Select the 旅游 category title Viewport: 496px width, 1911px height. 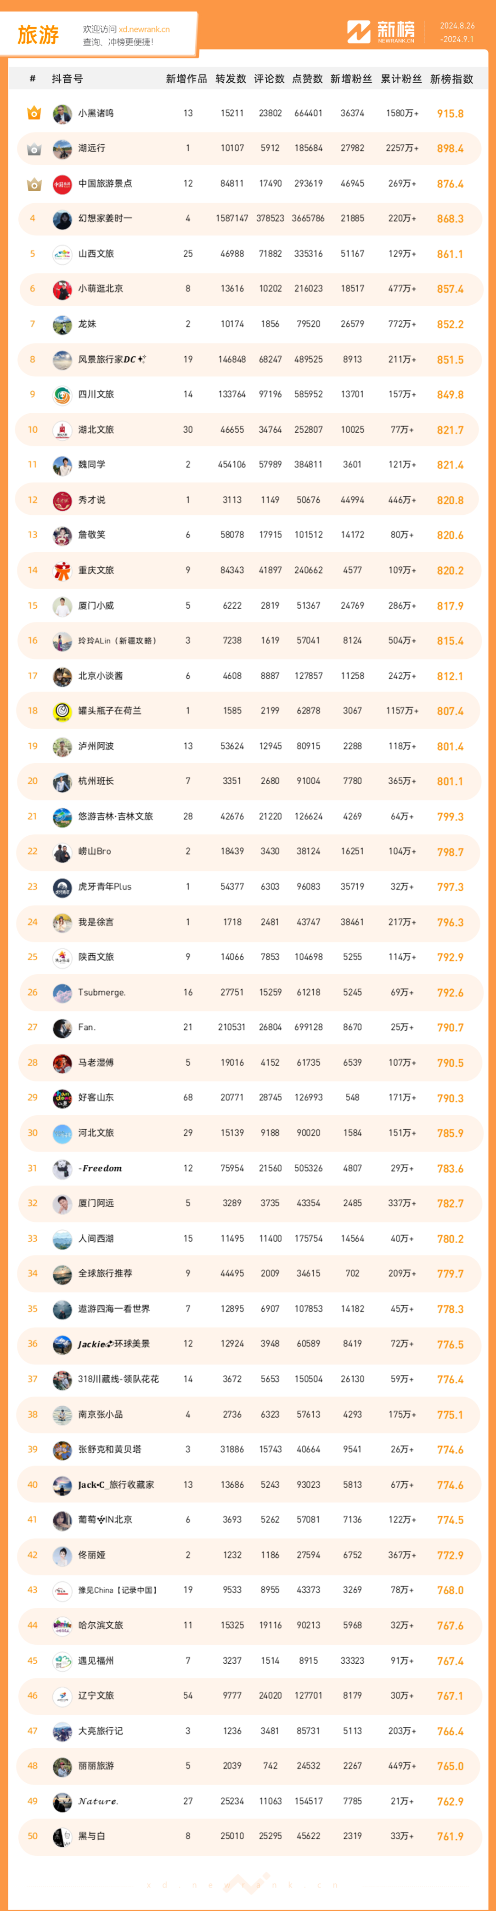[38, 35]
